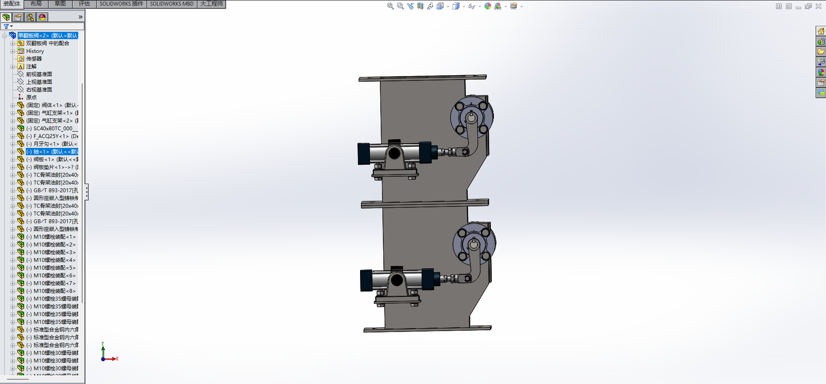Image resolution: width=826 pixels, height=384 pixels.
Task: Open the Hide/Show Items dropdown arrow
Action: (x=480, y=6)
